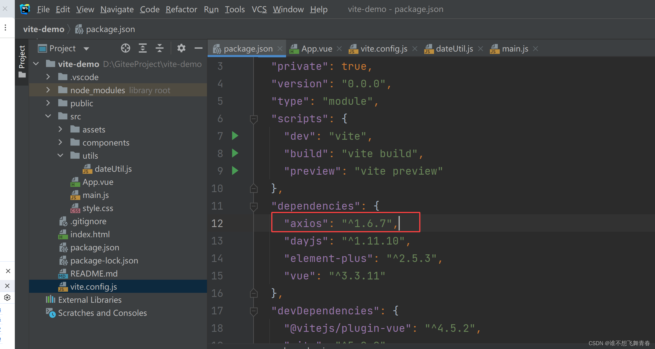Collapse the vite-demo root folder
This screenshot has height=349, width=655.
[x=36, y=64]
